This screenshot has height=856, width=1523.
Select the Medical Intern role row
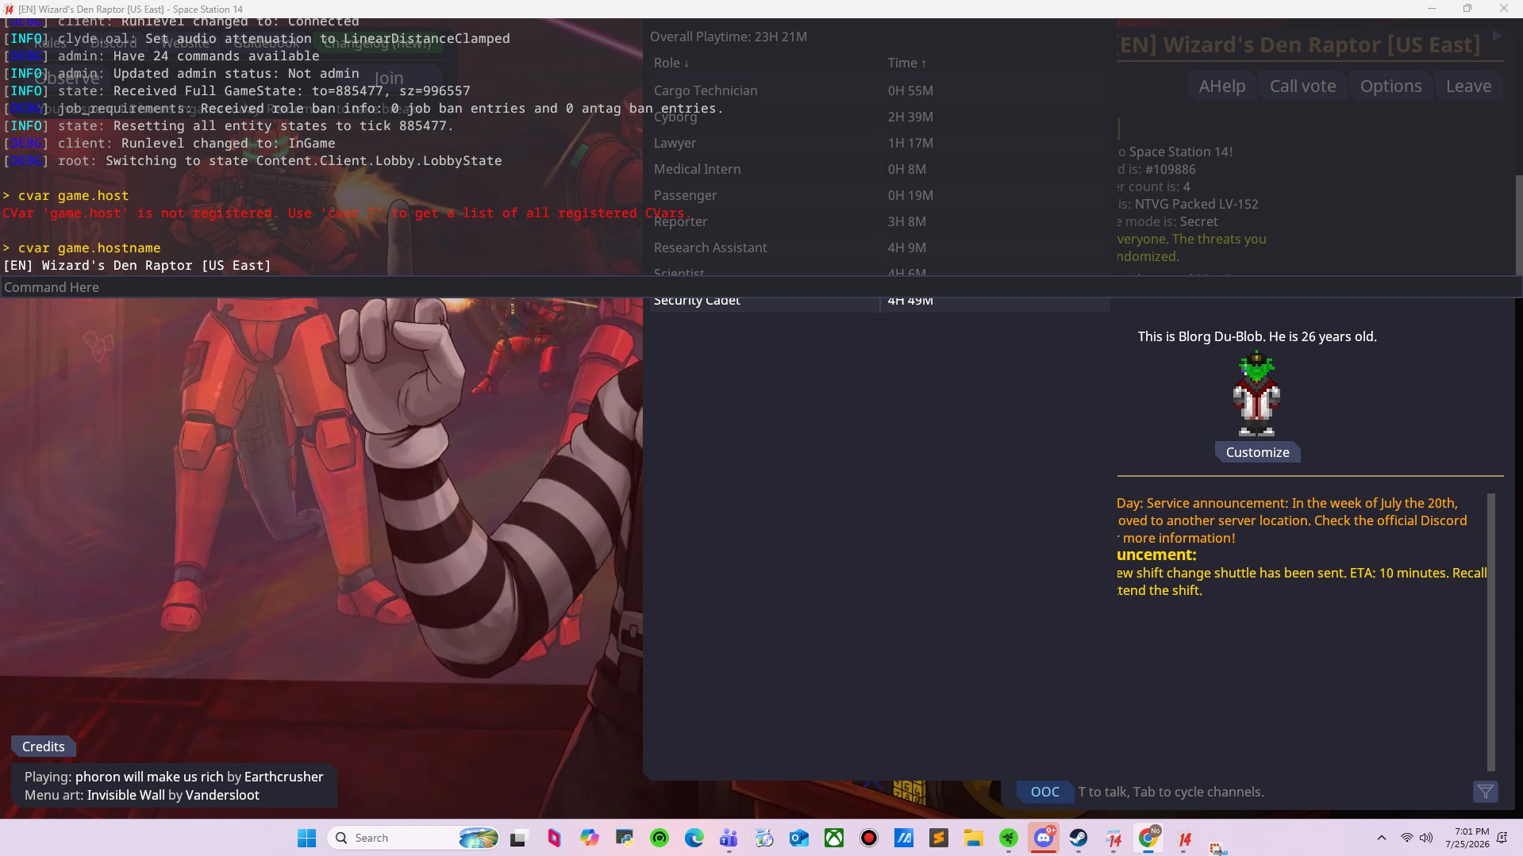click(x=879, y=169)
